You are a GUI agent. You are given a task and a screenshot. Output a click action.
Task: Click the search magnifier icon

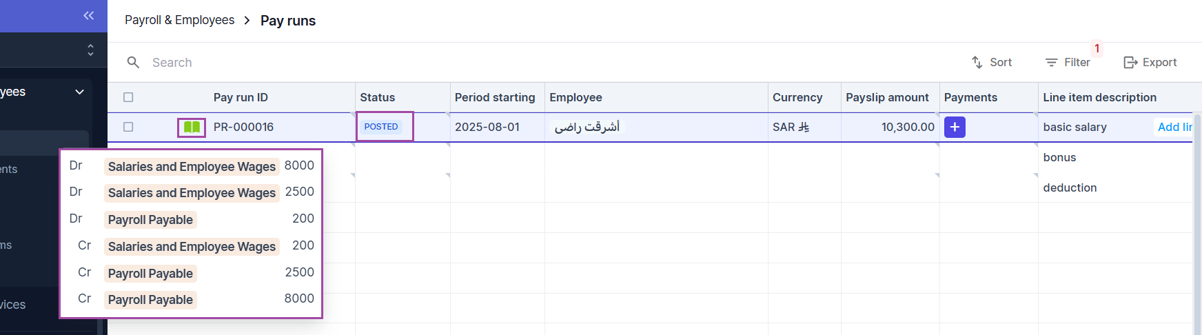click(133, 63)
